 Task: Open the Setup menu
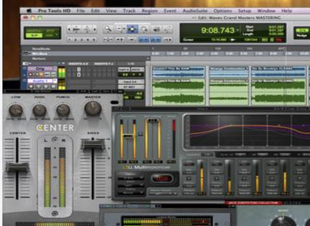245,11
